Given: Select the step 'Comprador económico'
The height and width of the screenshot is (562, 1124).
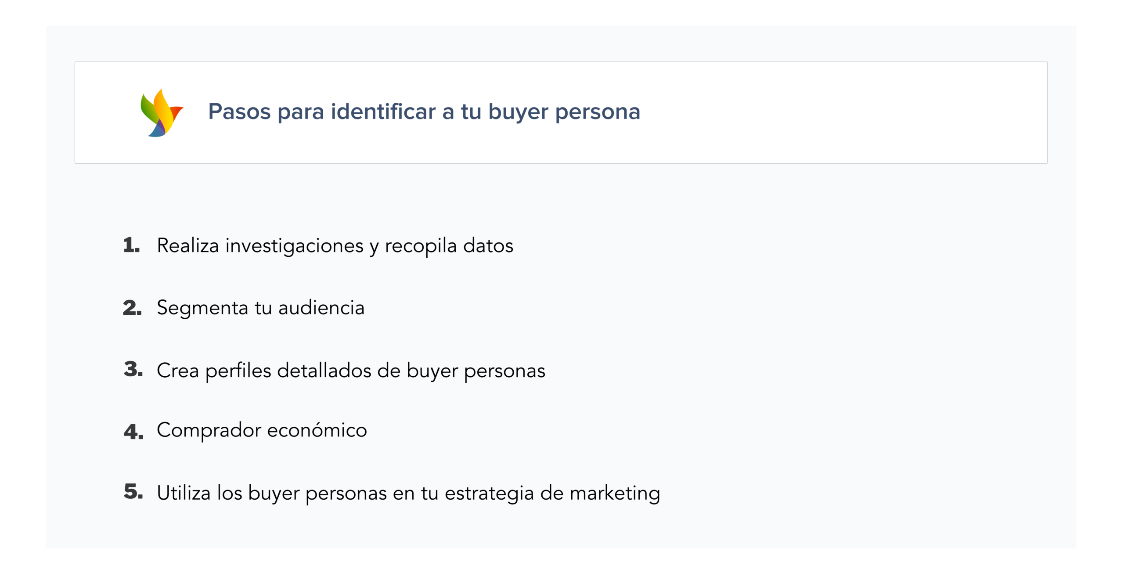Looking at the screenshot, I should (262, 430).
